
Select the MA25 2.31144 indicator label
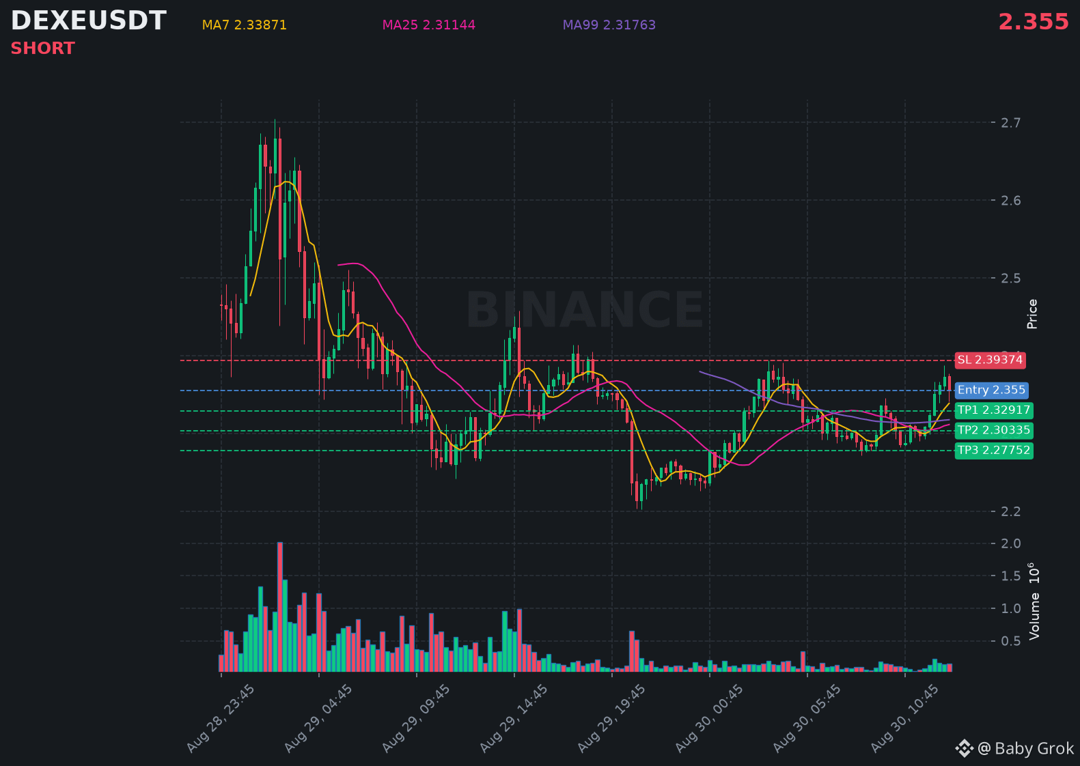point(429,25)
